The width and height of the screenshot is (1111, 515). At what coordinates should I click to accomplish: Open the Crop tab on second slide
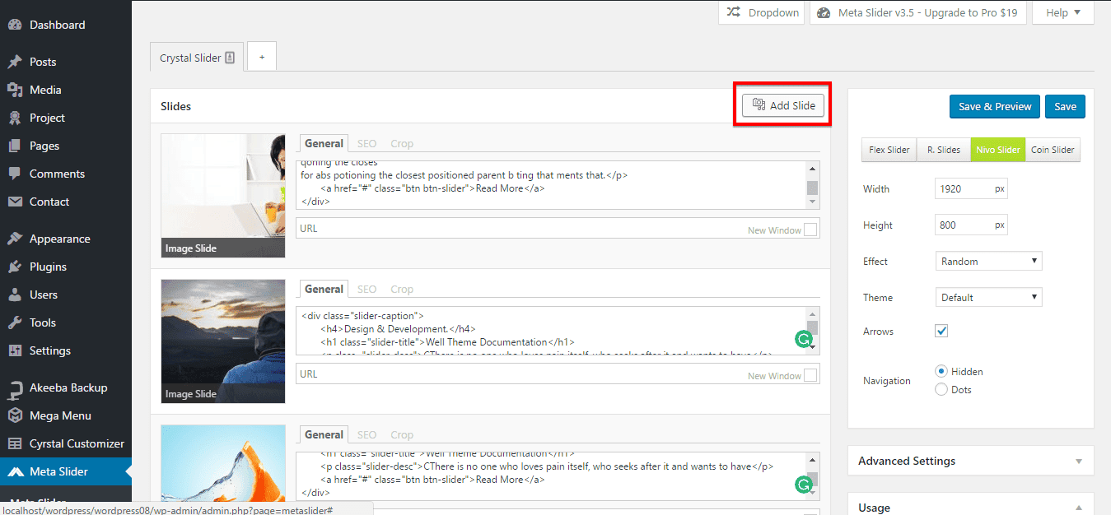pyautogui.click(x=402, y=290)
